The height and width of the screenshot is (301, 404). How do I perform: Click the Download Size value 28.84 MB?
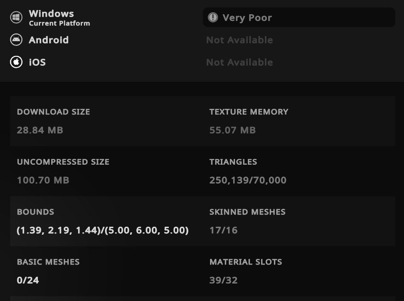[x=40, y=130]
